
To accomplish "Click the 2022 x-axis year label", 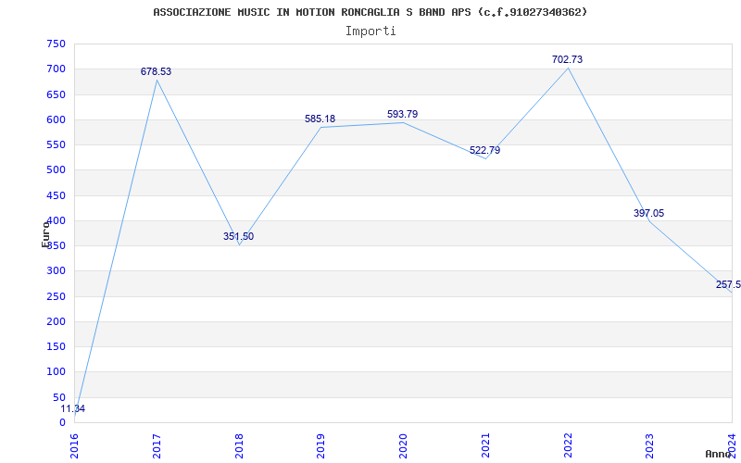I will click(568, 446).
